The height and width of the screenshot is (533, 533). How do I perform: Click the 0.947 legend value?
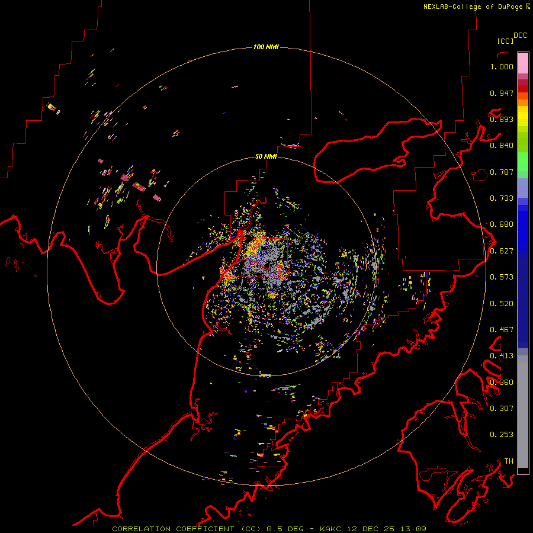click(502, 93)
